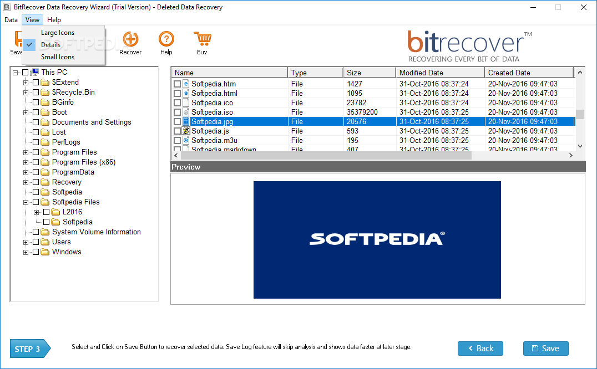Click the Recovery folder icon
Screen dimensions: 597x369
(45, 182)
